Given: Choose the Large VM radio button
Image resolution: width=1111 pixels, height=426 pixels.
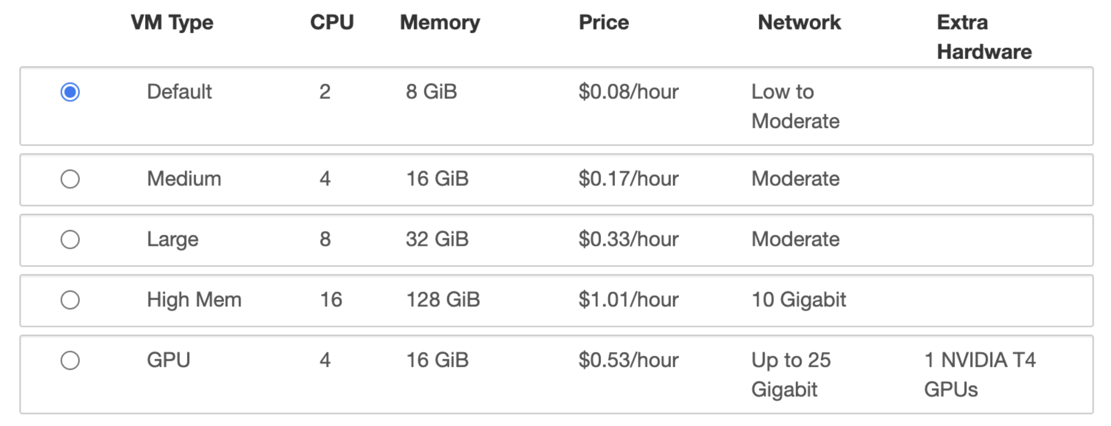Looking at the screenshot, I should (x=70, y=239).
